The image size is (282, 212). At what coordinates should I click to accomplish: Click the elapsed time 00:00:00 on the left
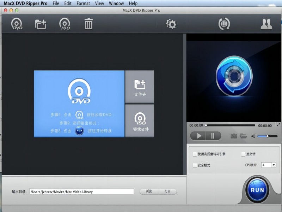tap(196, 125)
